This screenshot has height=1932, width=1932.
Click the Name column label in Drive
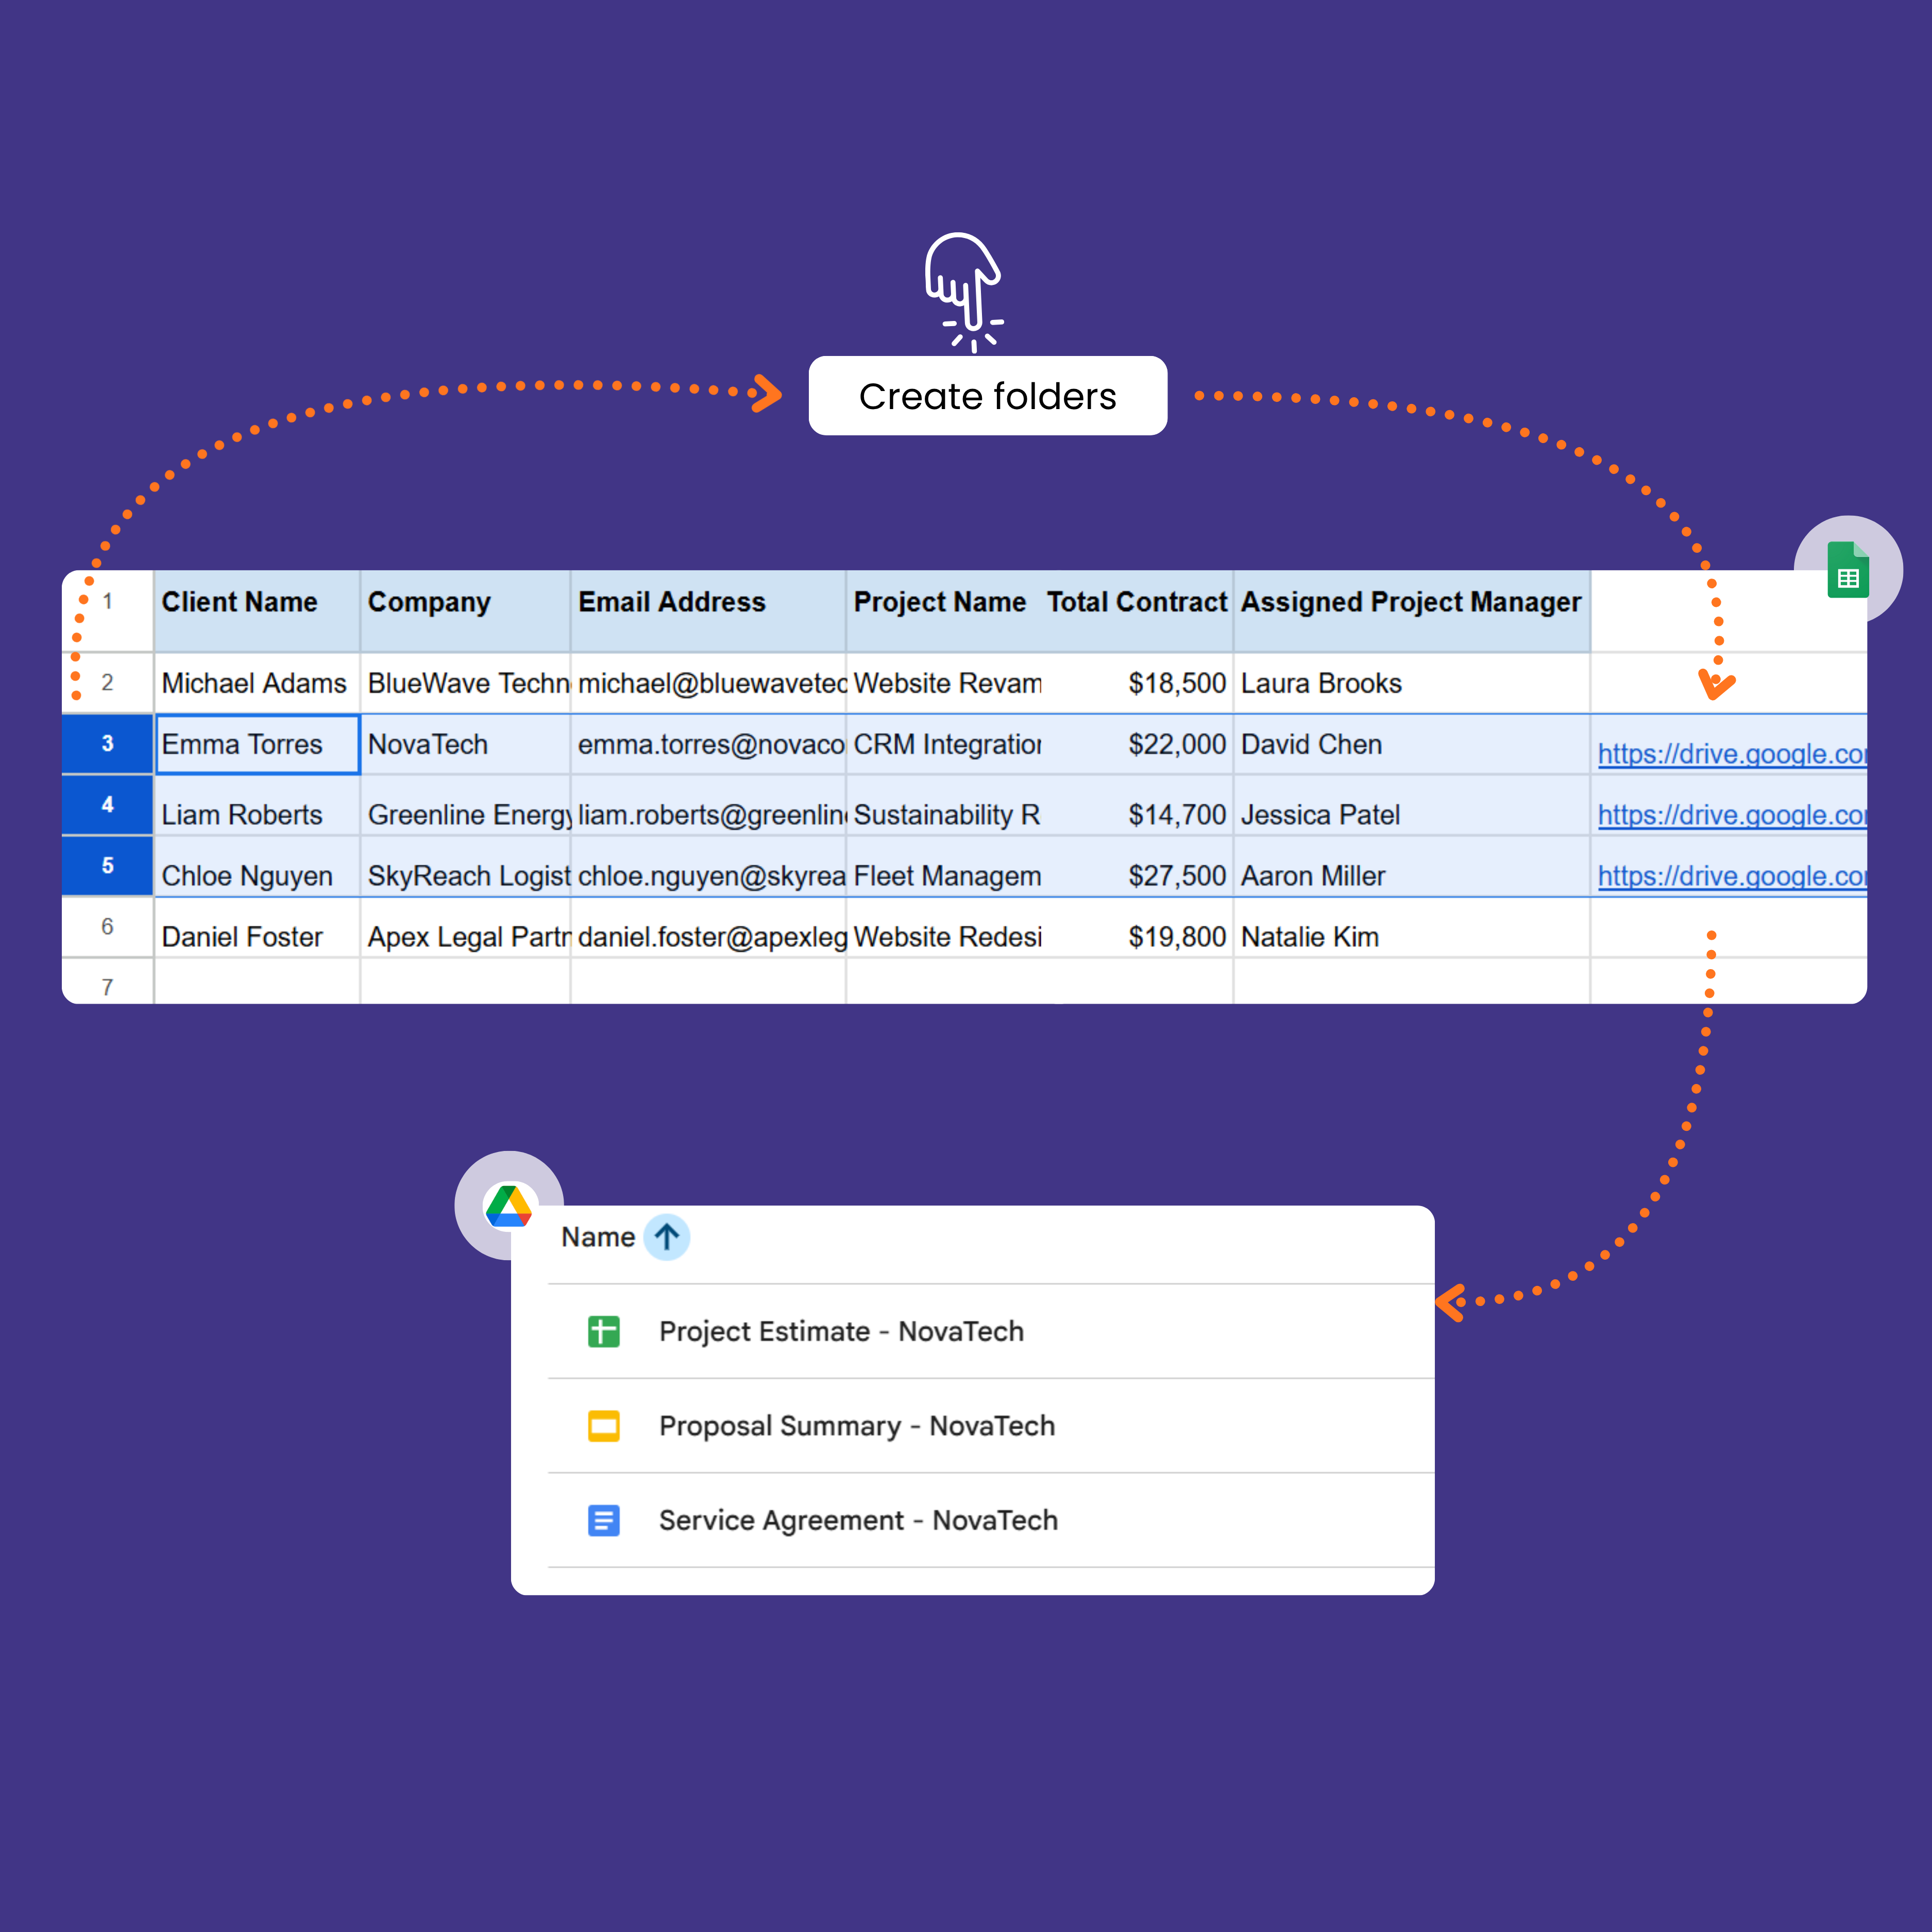click(597, 1237)
